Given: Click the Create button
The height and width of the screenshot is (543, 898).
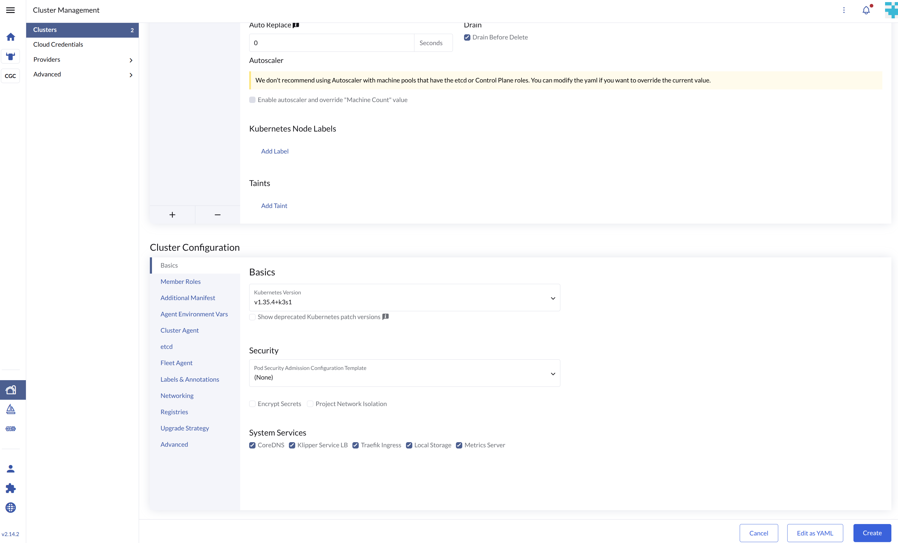Looking at the screenshot, I should tap(872, 533).
